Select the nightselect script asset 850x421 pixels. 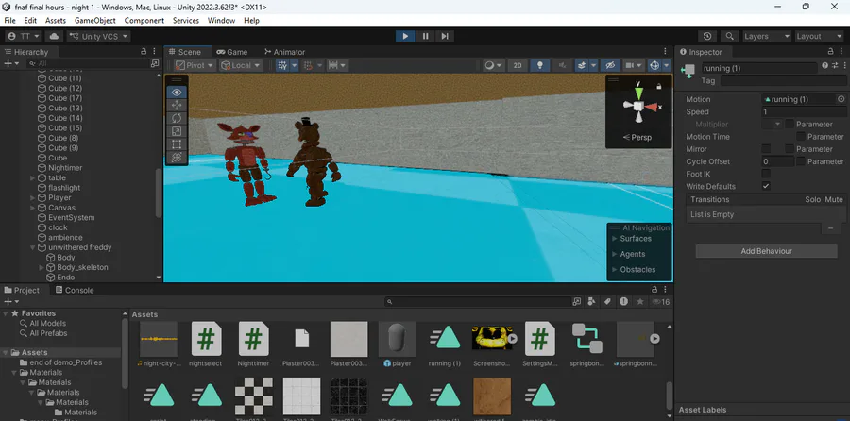coord(206,344)
